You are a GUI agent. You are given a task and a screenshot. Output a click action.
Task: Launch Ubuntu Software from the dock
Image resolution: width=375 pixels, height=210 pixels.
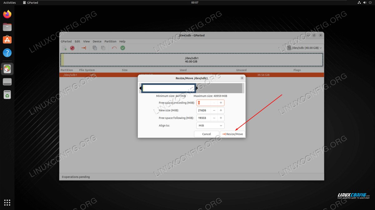pyautogui.click(x=7, y=40)
